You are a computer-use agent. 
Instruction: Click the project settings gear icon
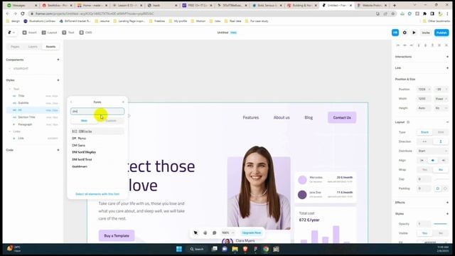point(405,33)
